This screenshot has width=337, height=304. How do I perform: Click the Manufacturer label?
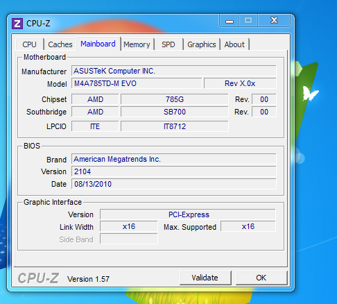[x=44, y=71]
